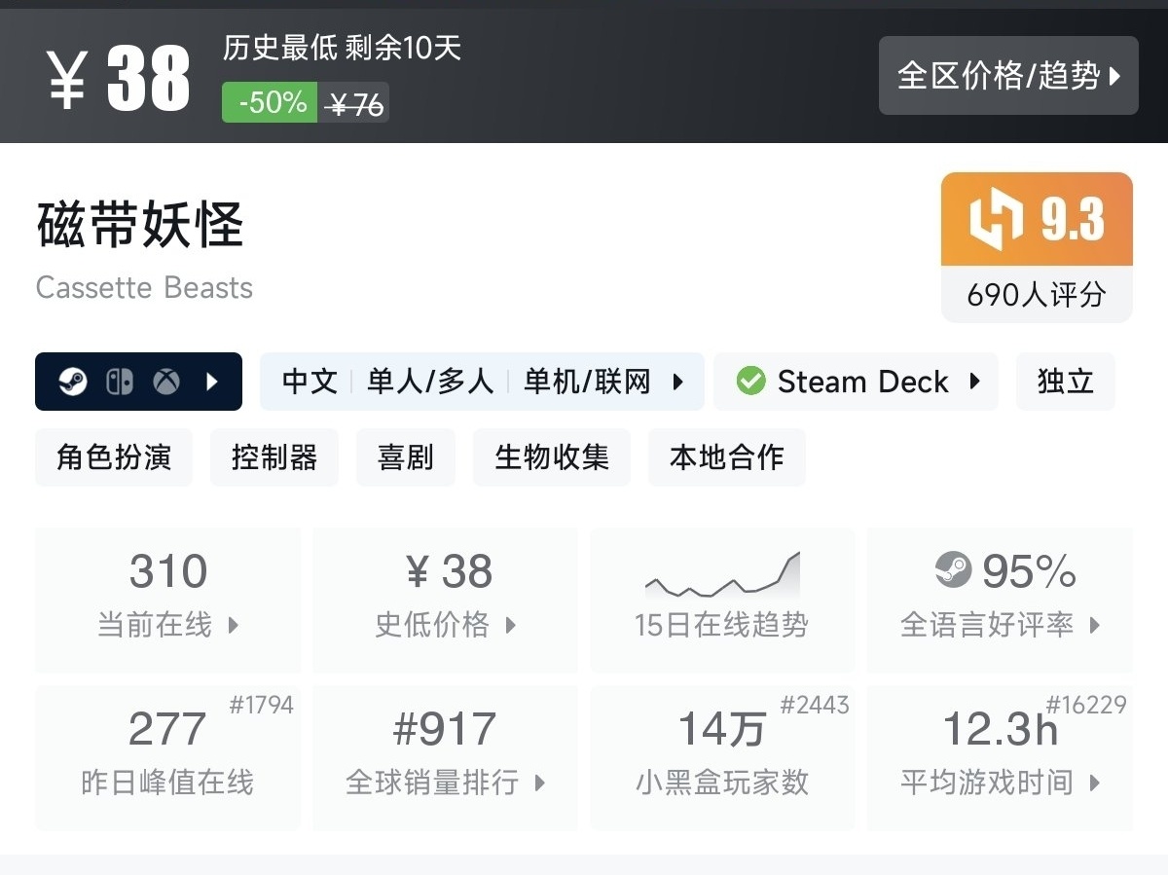Image resolution: width=1168 pixels, height=875 pixels.
Task: Select the 生物收集 tag
Action: [x=552, y=457]
